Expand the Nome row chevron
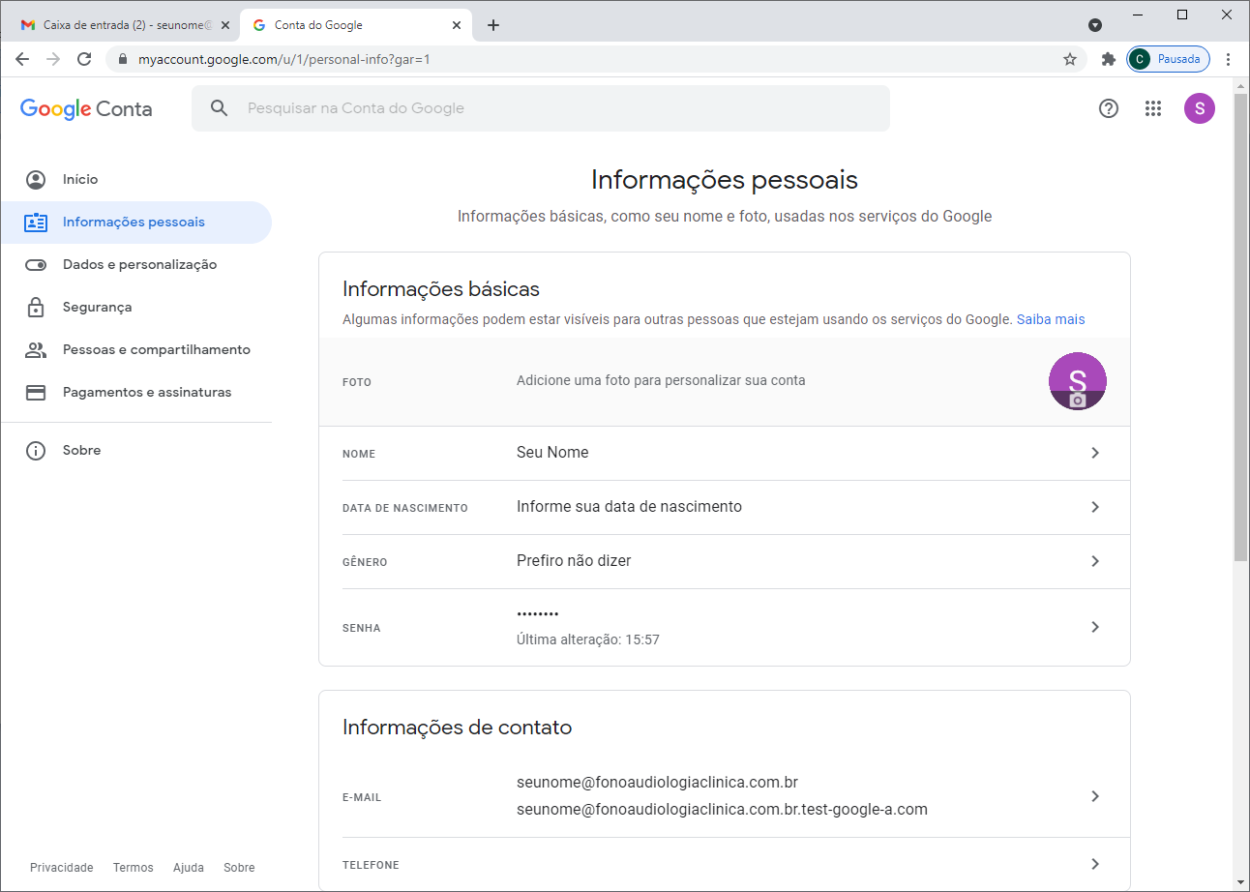Image resolution: width=1250 pixels, height=892 pixels. point(1095,453)
